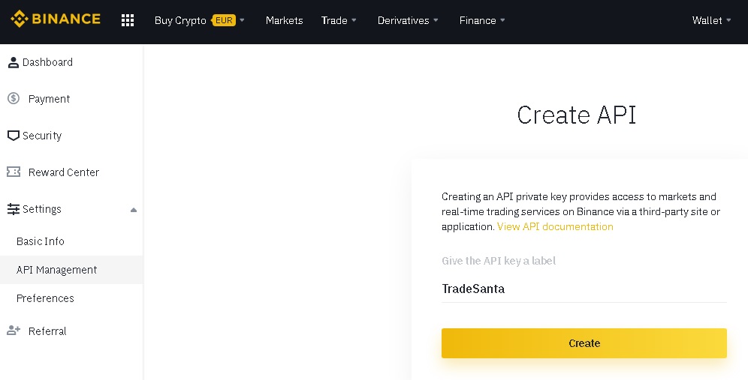Select Preferences under Settings

[x=45, y=298]
